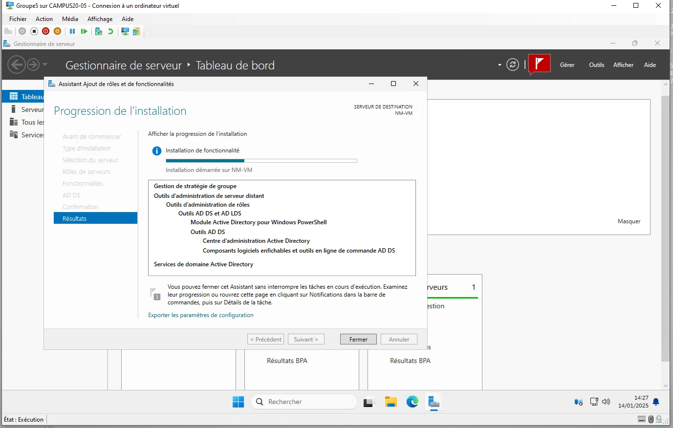Screen dimensions: 673x428
Task: Open the Action menu
Action: 44,19
